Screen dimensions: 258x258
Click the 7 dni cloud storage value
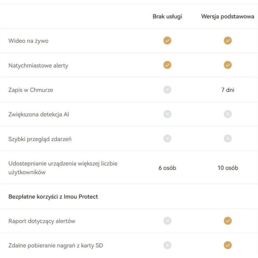(228, 90)
